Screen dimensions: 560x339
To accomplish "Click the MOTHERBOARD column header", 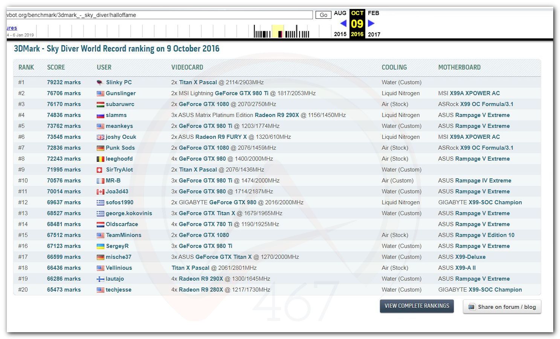I will point(459,67).
